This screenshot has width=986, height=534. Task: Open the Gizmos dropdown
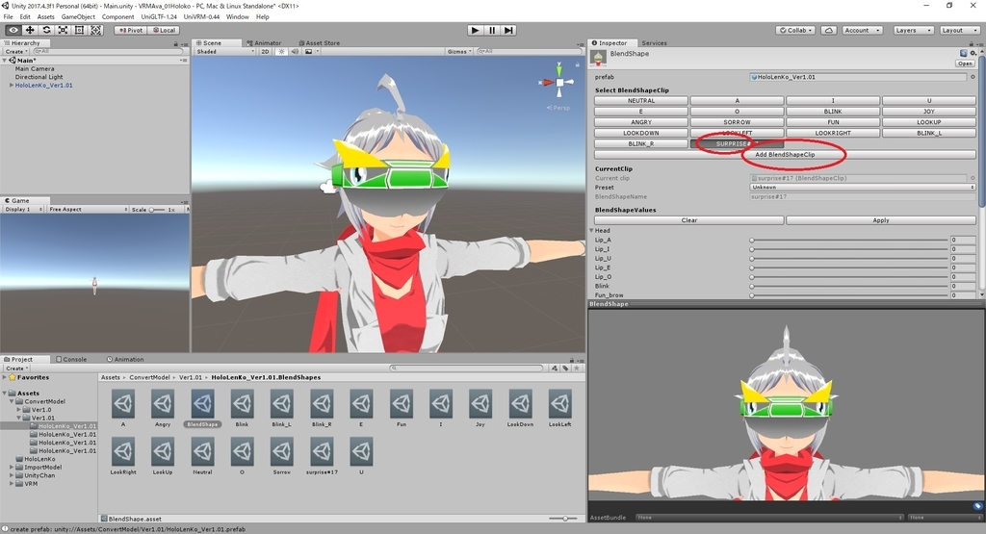click(459, 52)
